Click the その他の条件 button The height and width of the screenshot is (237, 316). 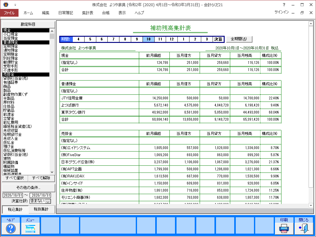coord(28,188)
